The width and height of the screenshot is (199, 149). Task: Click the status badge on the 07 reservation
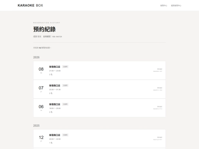[65, 85]
